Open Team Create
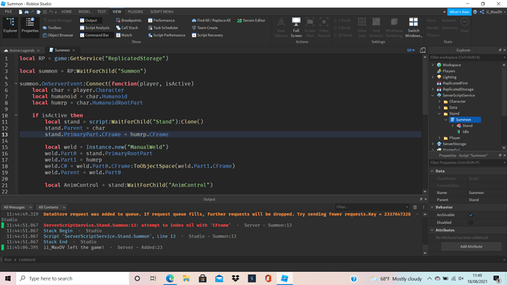This screenshot has width=507, height=285. coord(205,28)
